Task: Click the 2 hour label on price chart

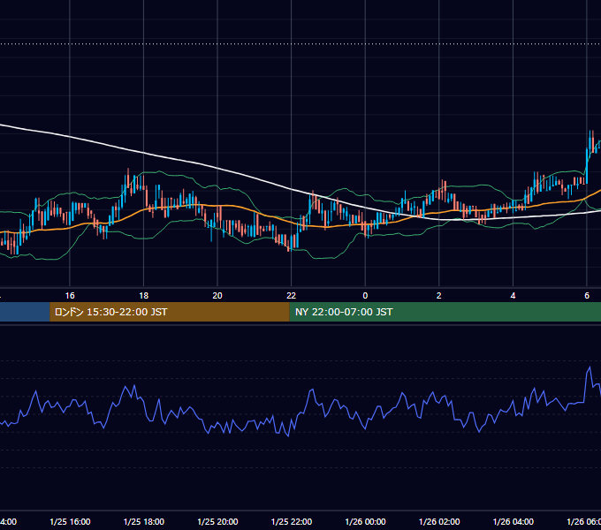Action: coord(439,296)
